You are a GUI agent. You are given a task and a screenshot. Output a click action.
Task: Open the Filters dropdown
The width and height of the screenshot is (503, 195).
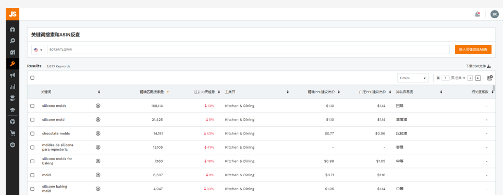point(413,78)
